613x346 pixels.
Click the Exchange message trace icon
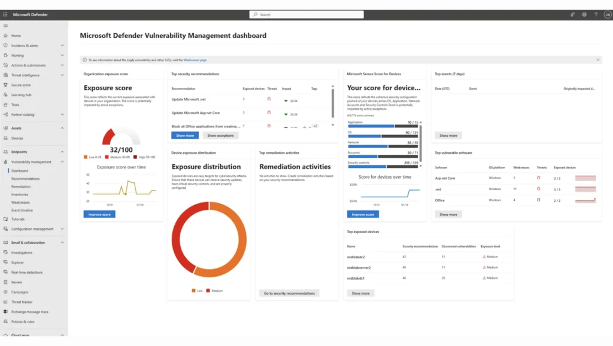[x=5, y=312]
